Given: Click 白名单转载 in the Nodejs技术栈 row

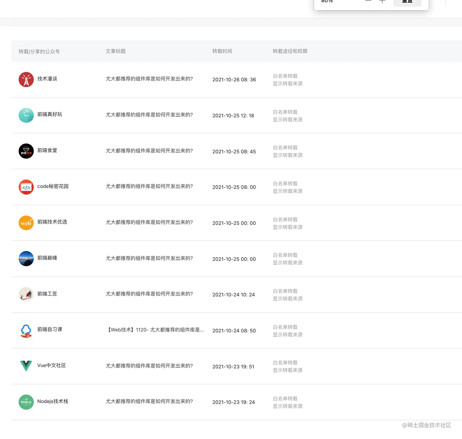Looking at the screenshot, I should coord(285,399).
